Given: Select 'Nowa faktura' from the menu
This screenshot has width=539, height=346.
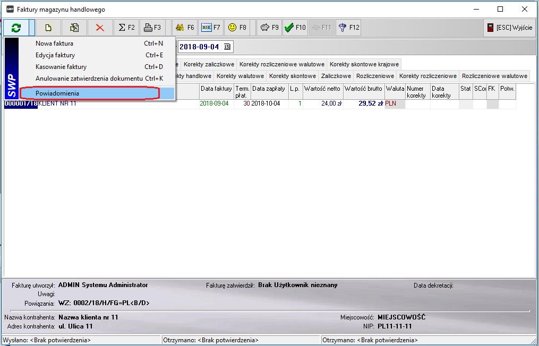Looking at the screenshot, I should [x=54, y=44].
